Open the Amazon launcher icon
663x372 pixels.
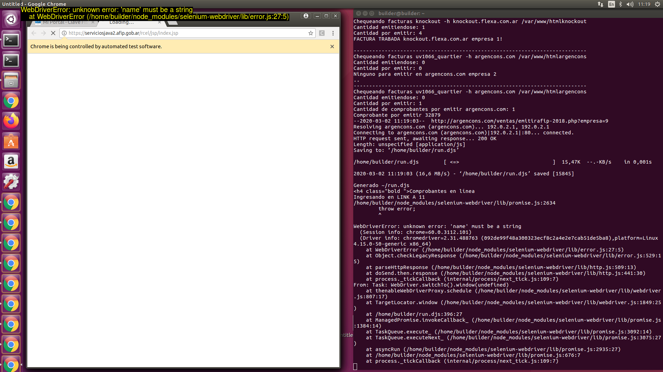tap(11, 162)
